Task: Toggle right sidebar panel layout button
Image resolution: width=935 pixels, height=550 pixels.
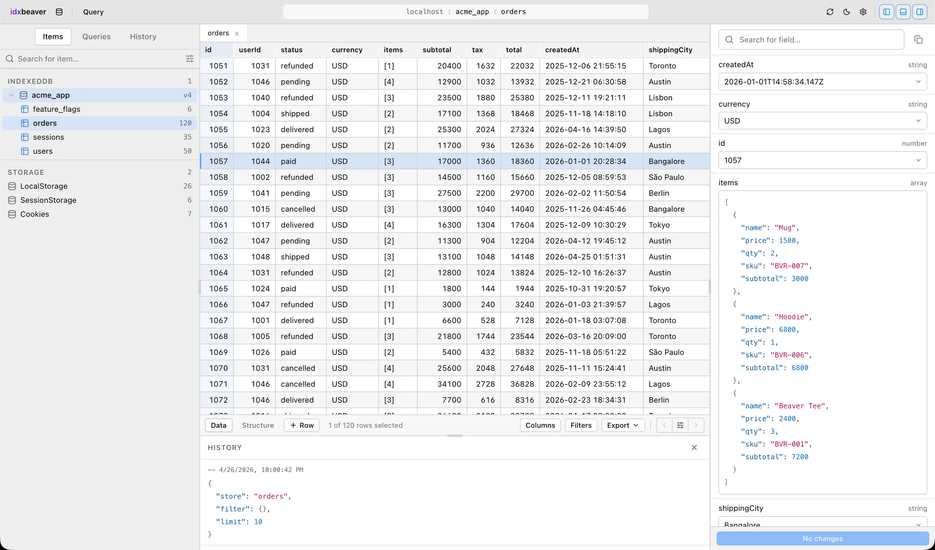Action: point(920,12)
